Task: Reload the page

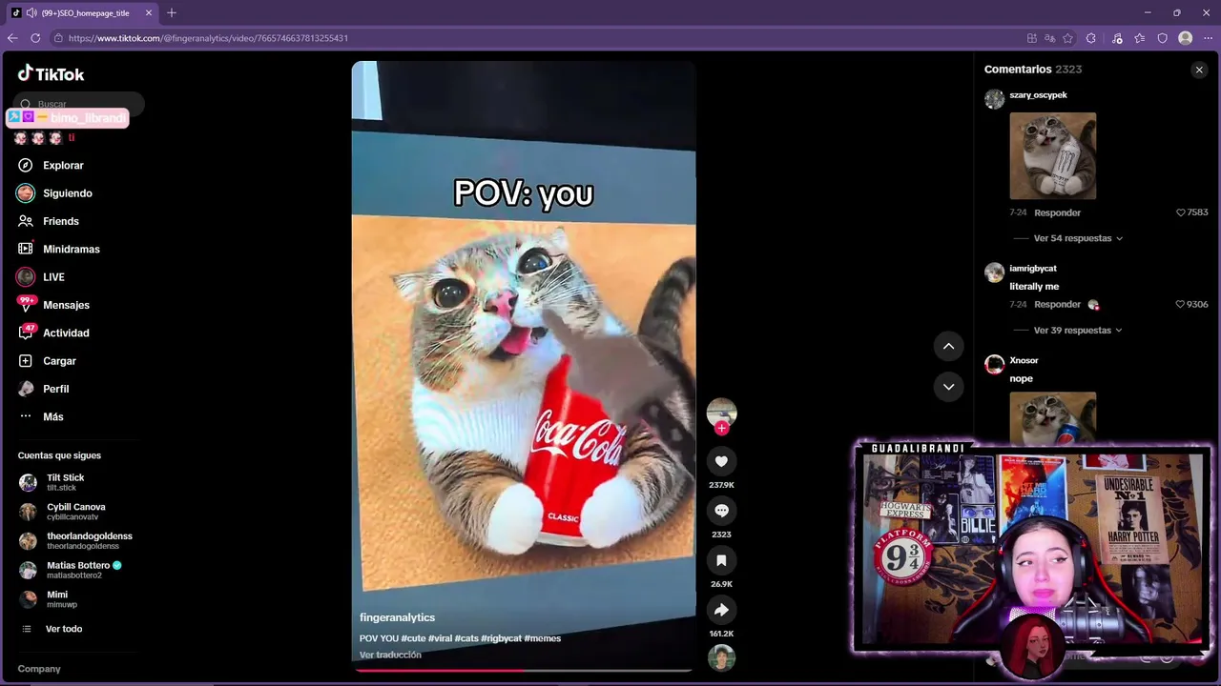Action: coord(35,38)
